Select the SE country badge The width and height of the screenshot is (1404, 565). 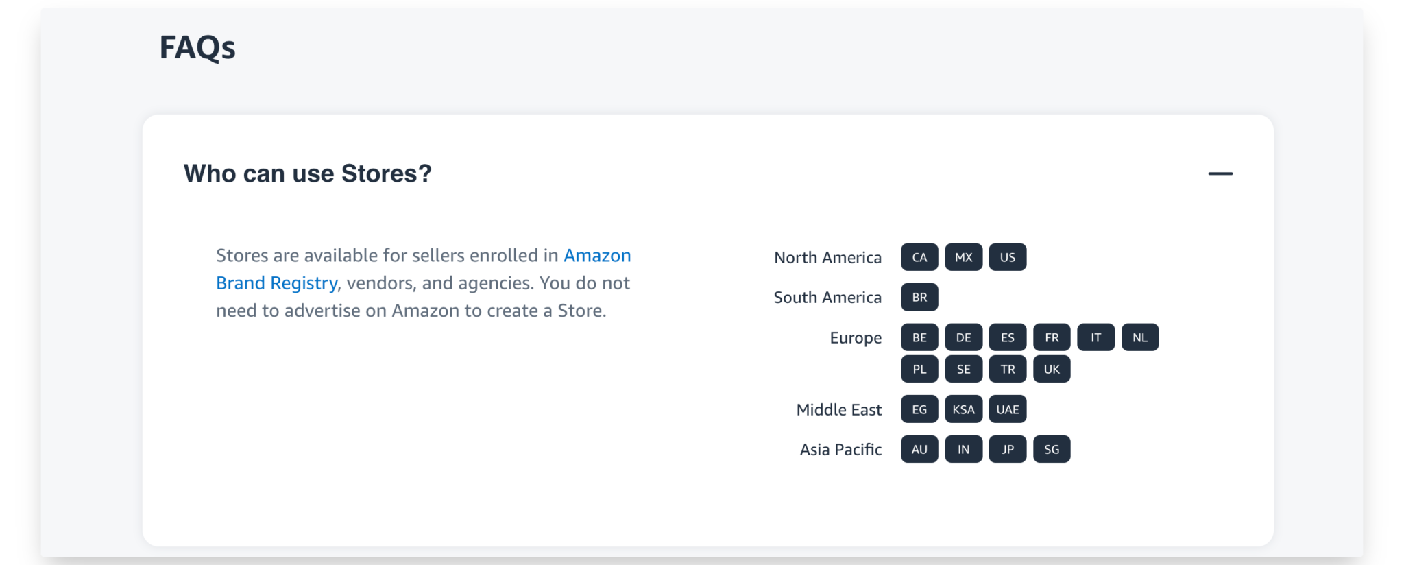[963, 368]
